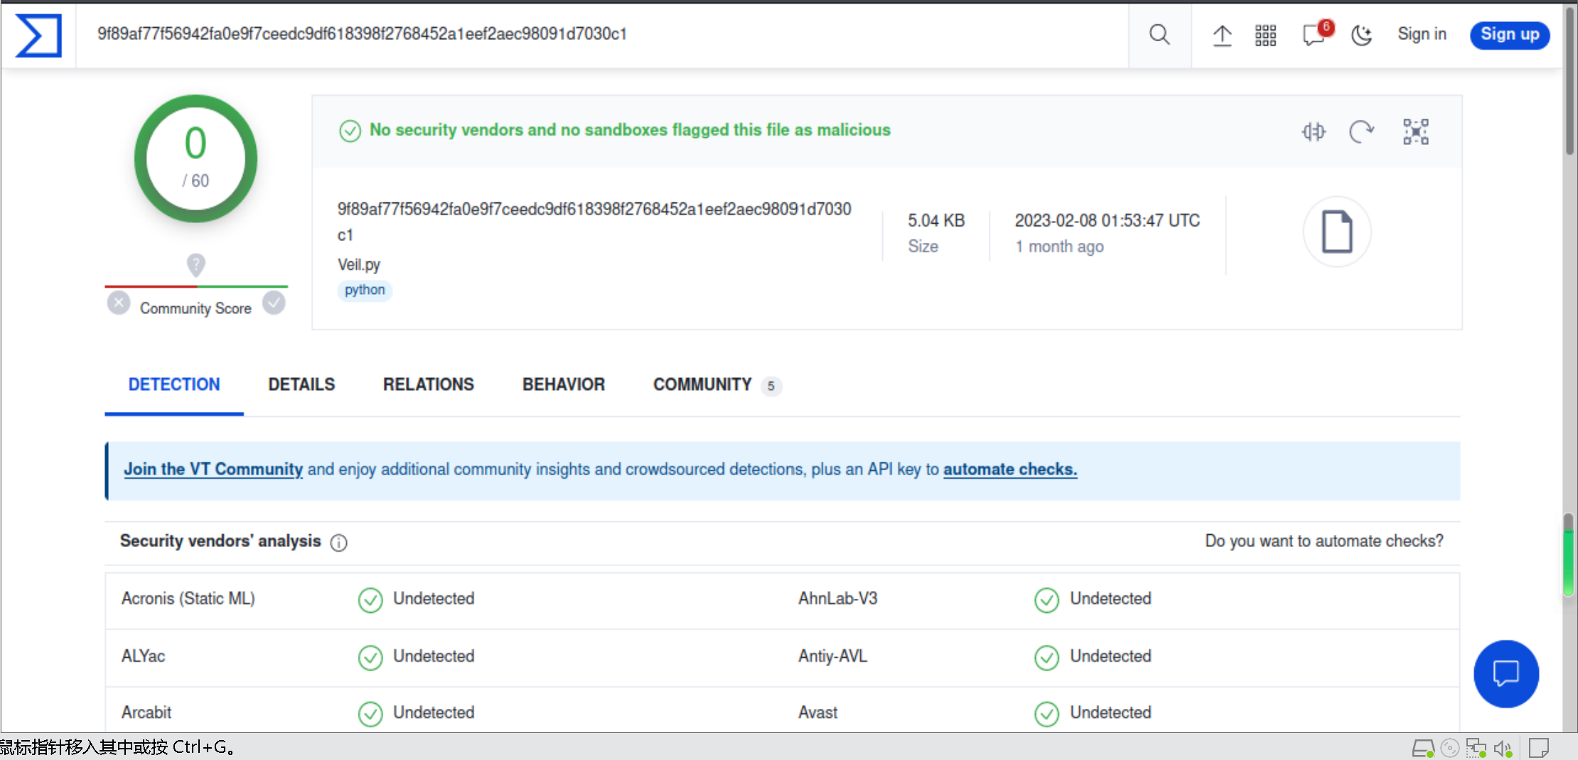Click the reanalyze file refresh icon
The width and height of the screenshot is (1578, 760).
[1361, 131]
